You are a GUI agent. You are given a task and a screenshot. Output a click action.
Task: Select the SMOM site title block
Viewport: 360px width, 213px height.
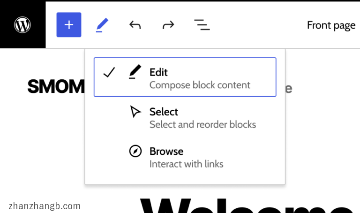pyautogui.click(x=56, y=86)
